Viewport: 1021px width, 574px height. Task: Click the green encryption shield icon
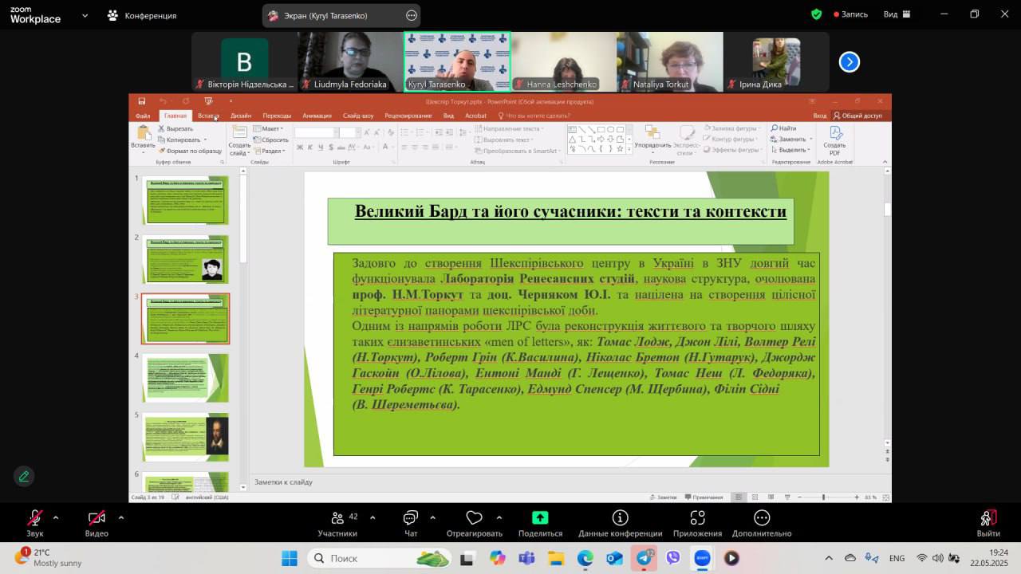tap(816, 14)
